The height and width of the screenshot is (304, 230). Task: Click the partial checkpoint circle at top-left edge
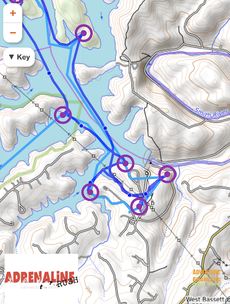tap(17, 1)
